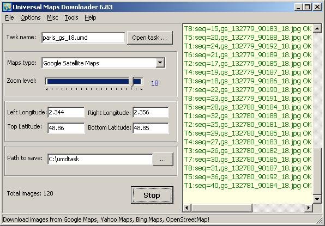
Task: Click log line T3:seq=26 gs_132780_90182
Action: click(x=248, y=151)
